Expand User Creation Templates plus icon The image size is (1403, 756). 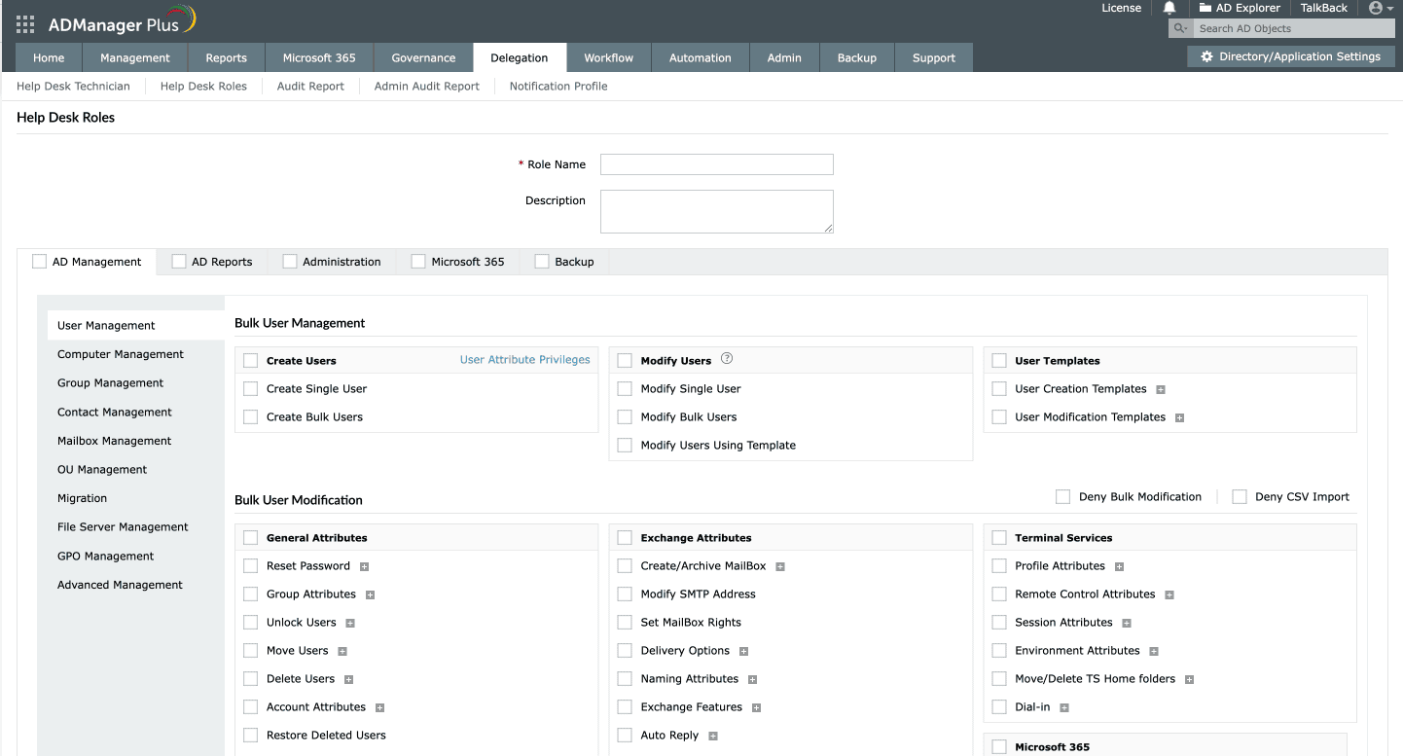coord(1161,389)
